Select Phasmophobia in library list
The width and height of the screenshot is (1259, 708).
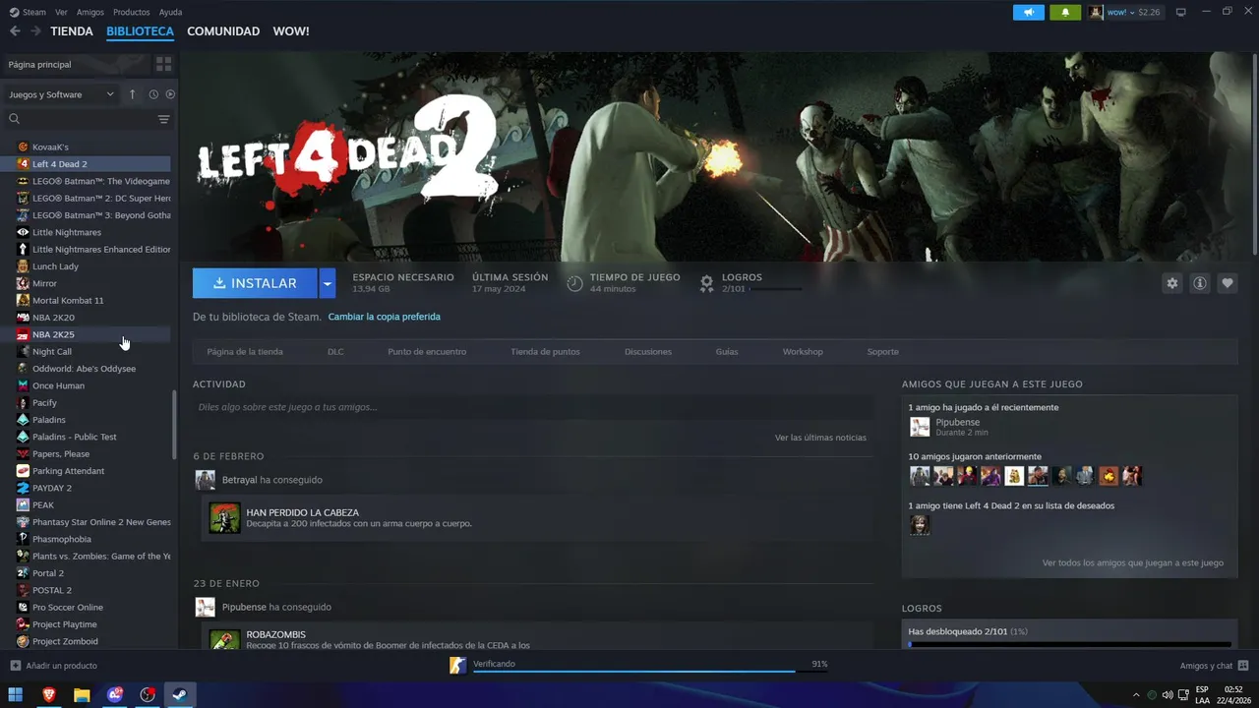tap(87, 539)
